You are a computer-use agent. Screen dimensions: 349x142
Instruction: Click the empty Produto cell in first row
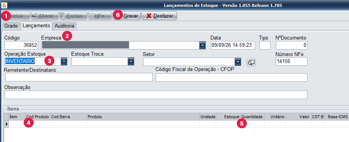coord(143,124)
